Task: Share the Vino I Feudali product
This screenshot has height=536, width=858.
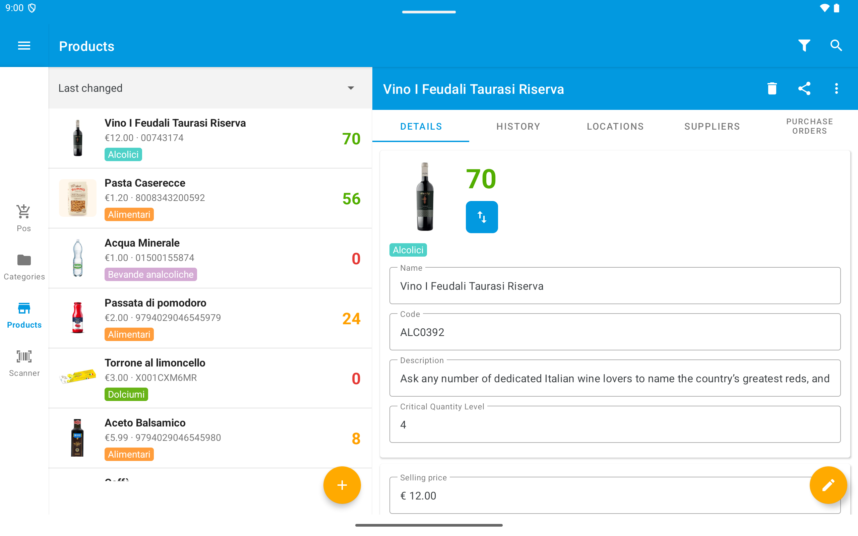Action: point(804,89)
